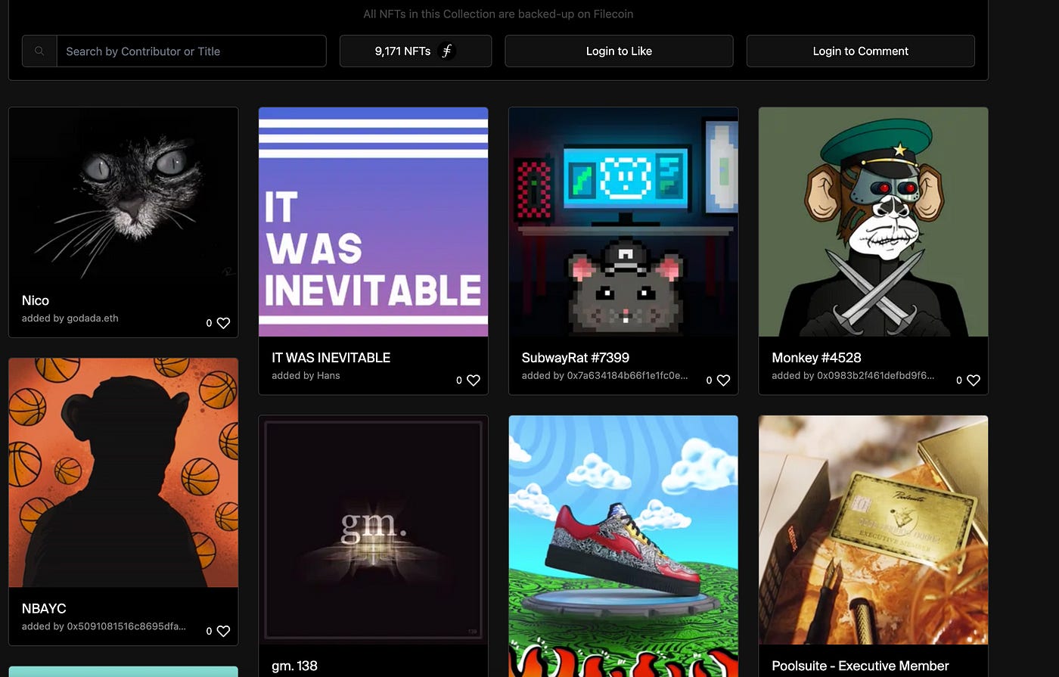Open the SubwayRat pixel art image
Screen dimensions: 1059x677
point(623,222)
